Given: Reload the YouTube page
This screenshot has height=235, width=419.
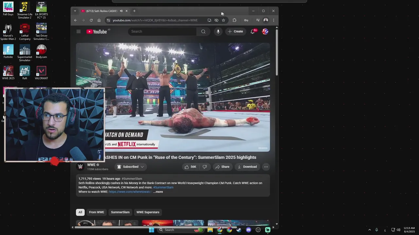Looking at the screenshot, I should click(x=91, y=20).
